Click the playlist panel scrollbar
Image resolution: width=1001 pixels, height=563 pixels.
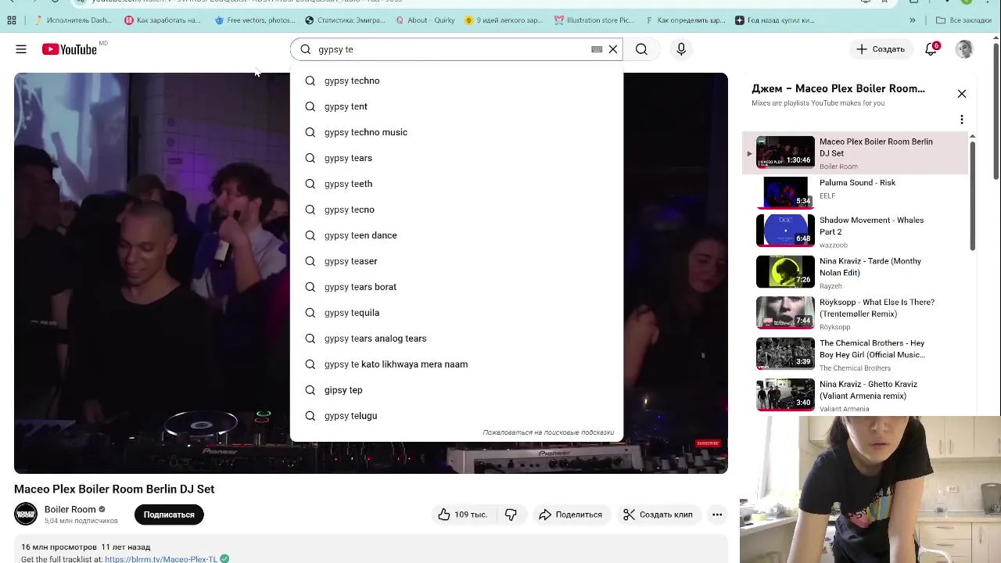[972, 195]
